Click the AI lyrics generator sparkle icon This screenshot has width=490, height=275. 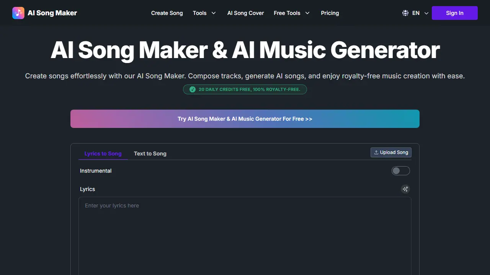pos(405,189)
